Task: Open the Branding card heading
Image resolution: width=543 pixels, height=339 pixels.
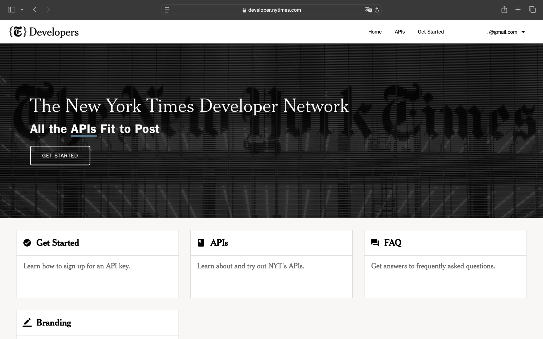Action: point(54,323)
